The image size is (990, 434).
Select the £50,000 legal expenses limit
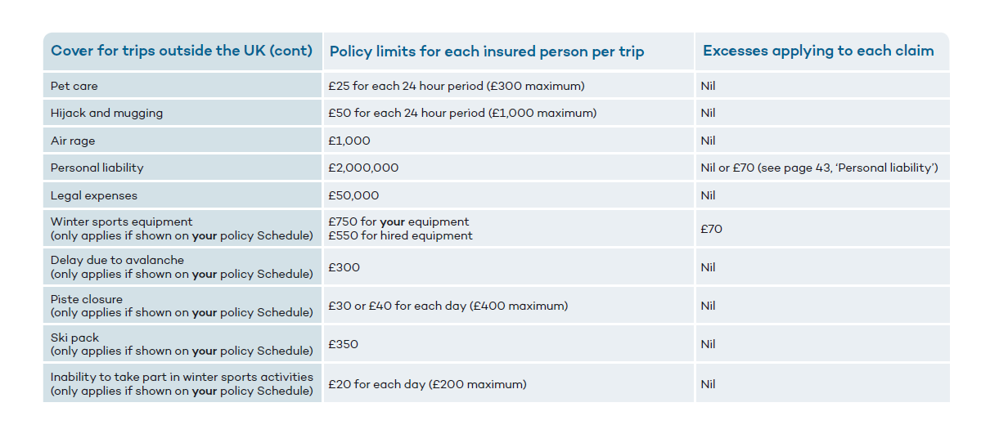tap(353, 195)
